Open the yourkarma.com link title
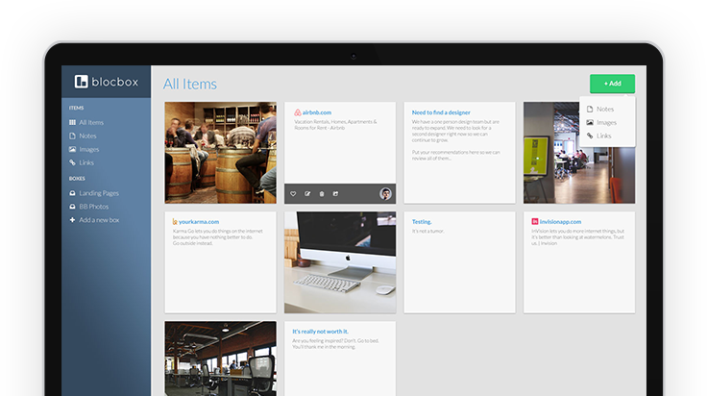The height and width of the screenshot is (396, 707). [x=199, y=221]
